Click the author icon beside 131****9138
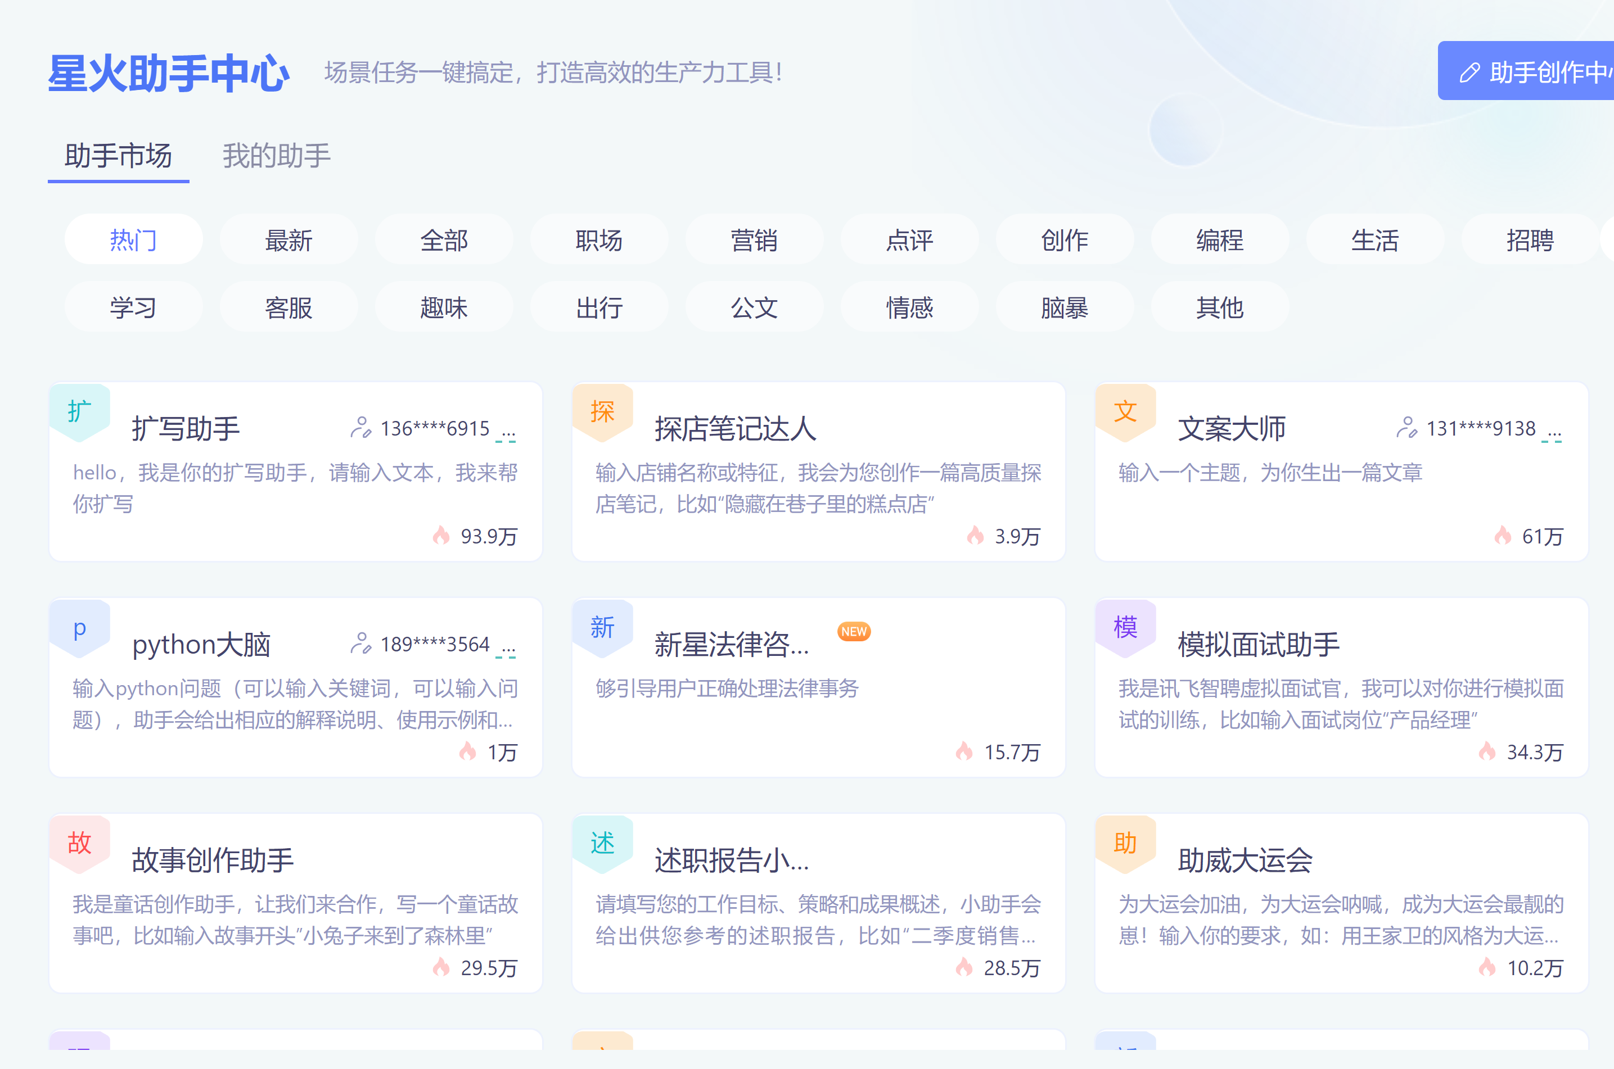 point(1406,428)
